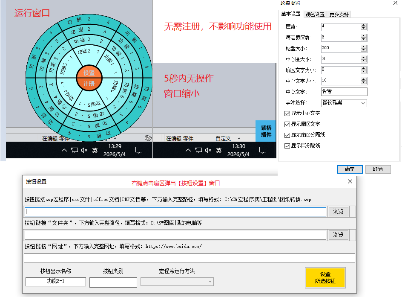Decrease 中心区大小 with the down arrow

[x=364, y=61]
